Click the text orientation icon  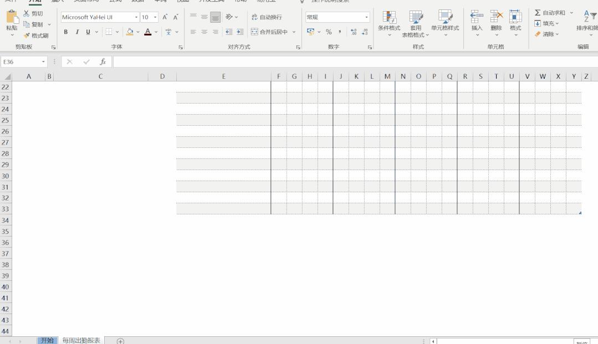pos(229,17)
